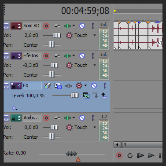
Task: Select track 5 number badge
Action: click(x=16, y=118)
